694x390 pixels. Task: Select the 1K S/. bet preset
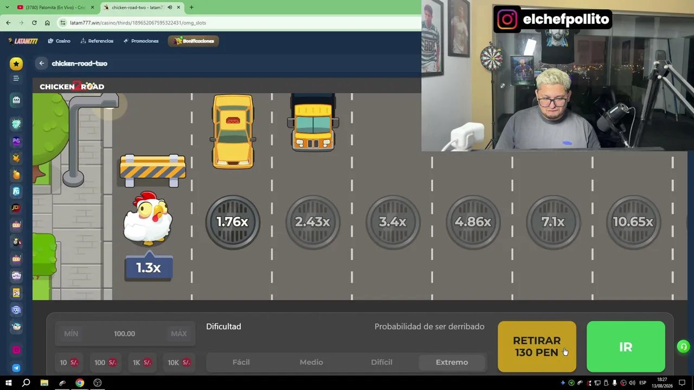point(142,362)
